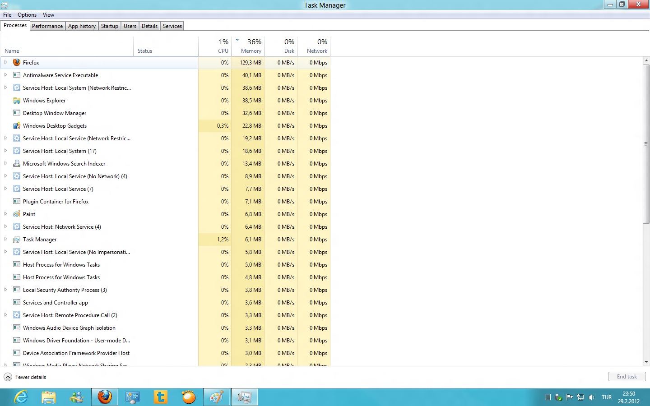
Task: Click the Firefox process icon
Action: [x=17, y=62]
